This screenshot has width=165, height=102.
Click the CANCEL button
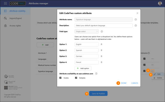[135, 83]
